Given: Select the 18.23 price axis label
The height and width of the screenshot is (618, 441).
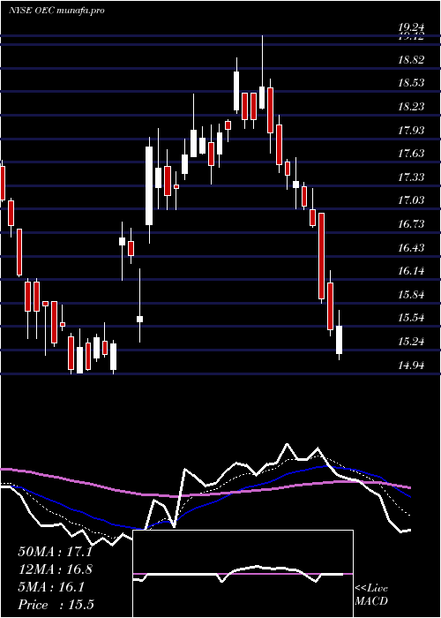Looking at the screenshot, I should (411, 107).
